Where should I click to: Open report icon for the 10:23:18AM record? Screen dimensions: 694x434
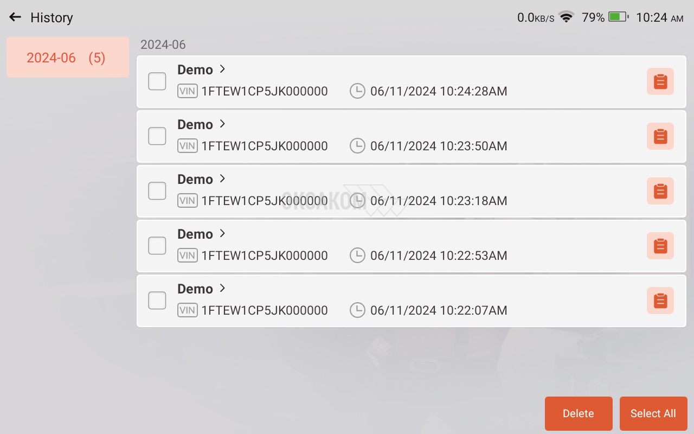pos(660,191)
